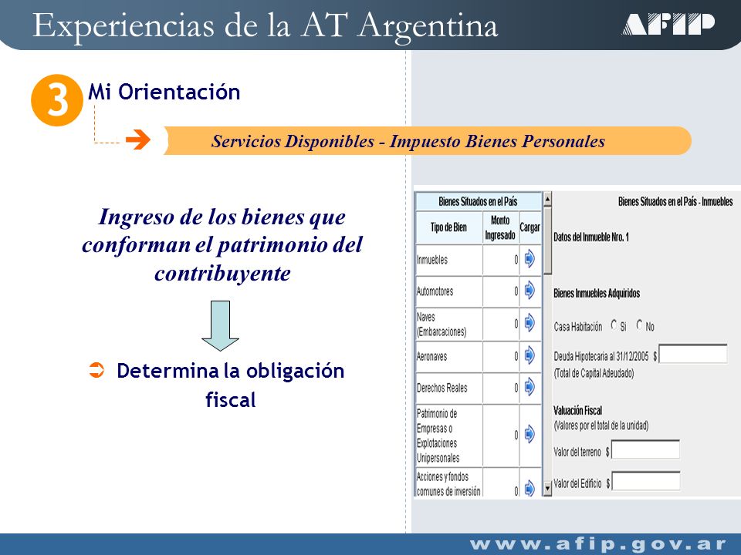This screenshot has width=741, height=555.
Task: Click the 'Aeronaves' row label
Action: 431,356
